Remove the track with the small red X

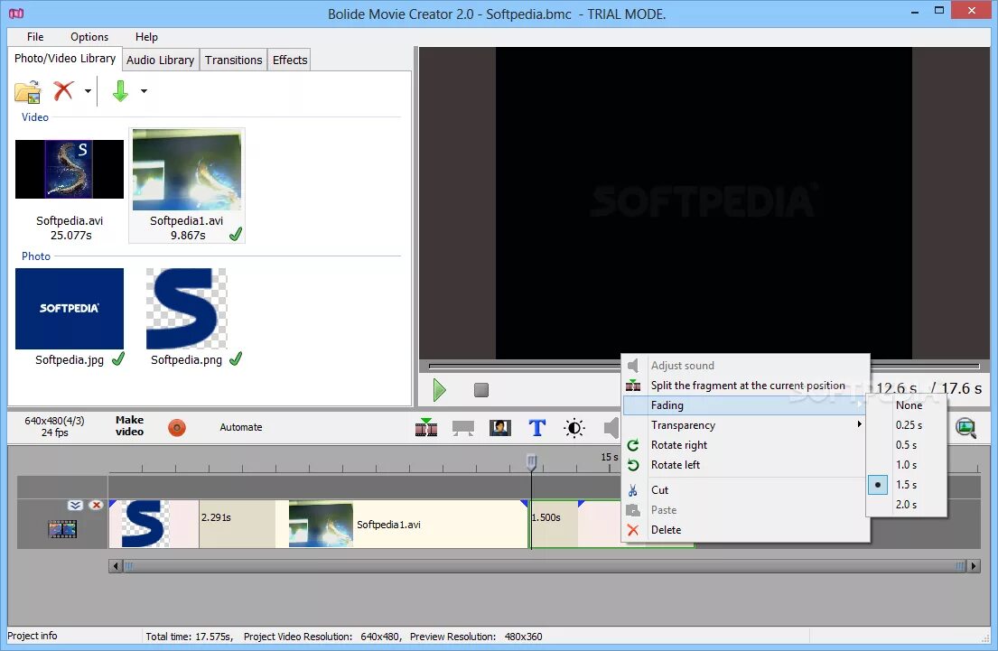[96, 506]
